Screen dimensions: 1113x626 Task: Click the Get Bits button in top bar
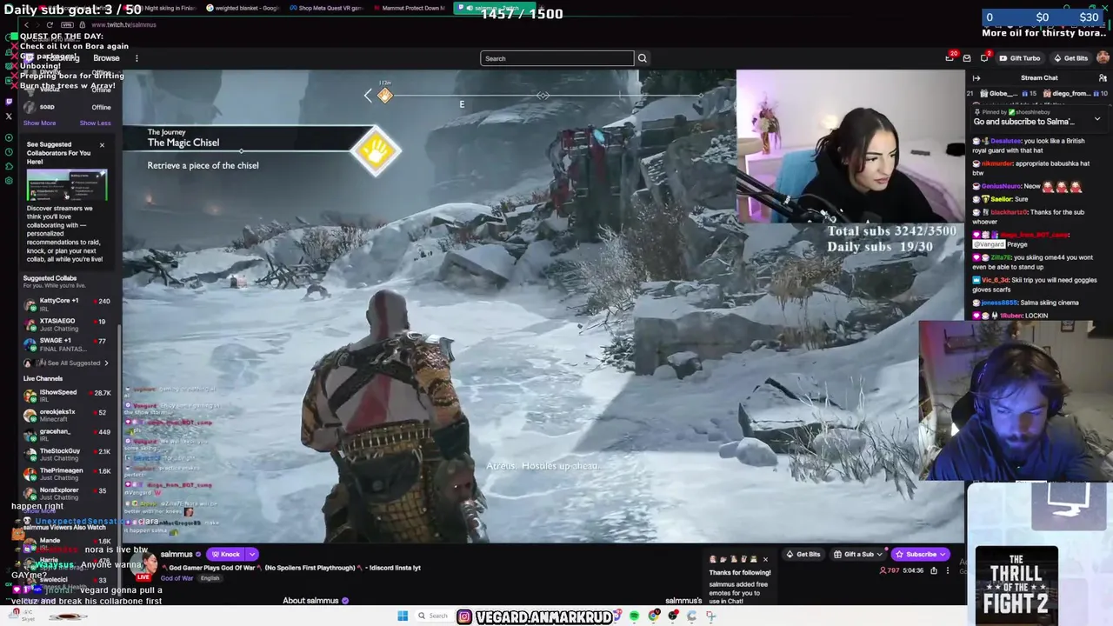pyautogui.click(x=1070, y=58)
